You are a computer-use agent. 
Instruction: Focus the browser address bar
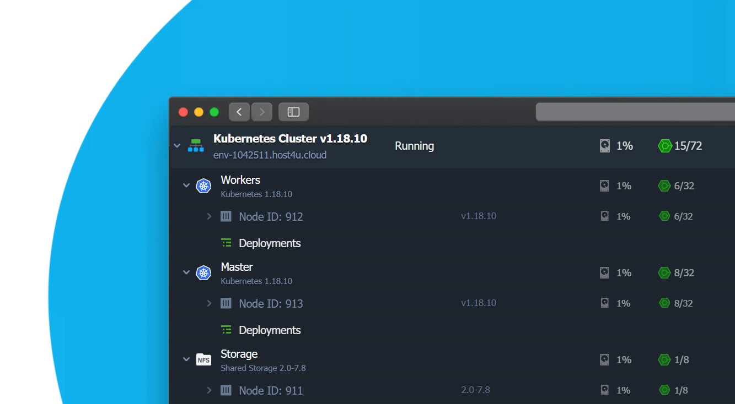coord(635,112)
